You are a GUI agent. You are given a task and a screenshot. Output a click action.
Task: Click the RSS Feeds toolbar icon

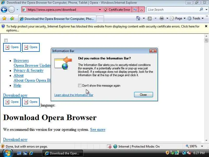(x=150, y=18)
